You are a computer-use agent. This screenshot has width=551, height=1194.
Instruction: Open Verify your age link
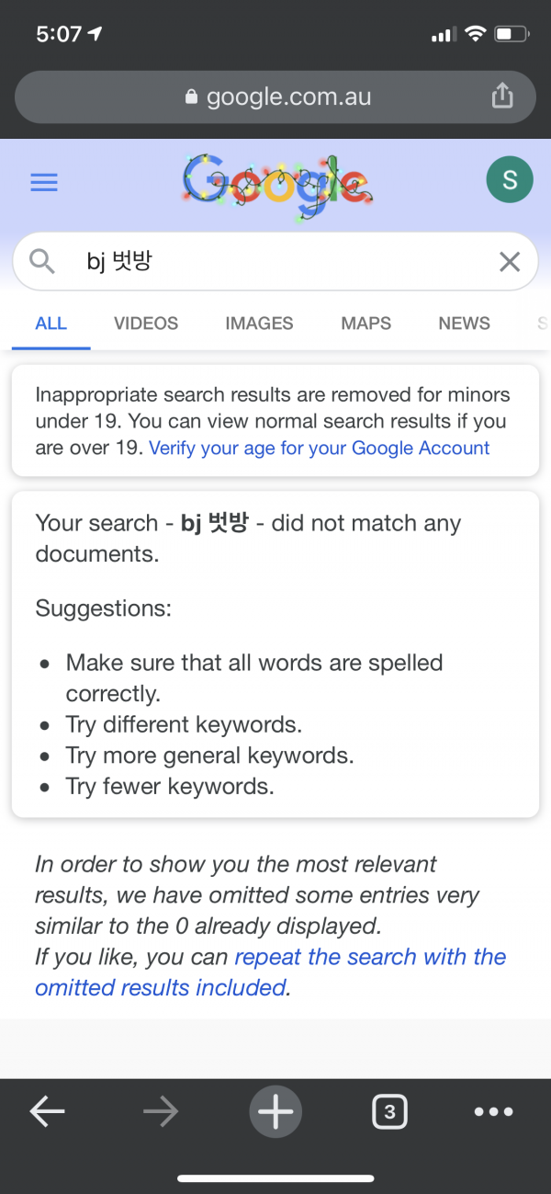tap(320, 448)
